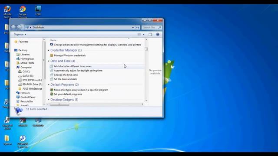Click the Libraries folder icon
Screen dimensions: 278x156
(18, 55)
